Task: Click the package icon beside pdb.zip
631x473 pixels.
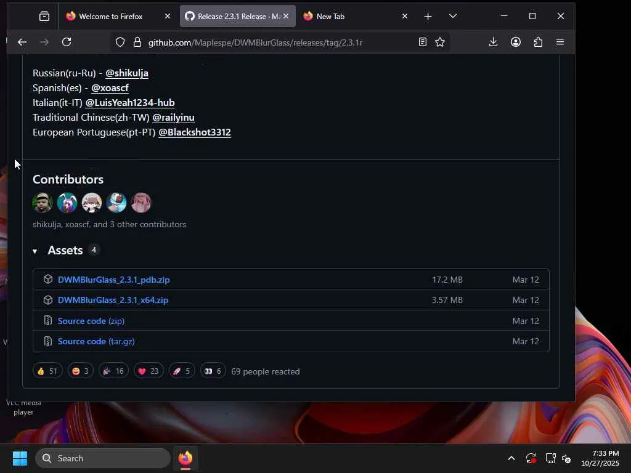Action: (x=48, y=280)
